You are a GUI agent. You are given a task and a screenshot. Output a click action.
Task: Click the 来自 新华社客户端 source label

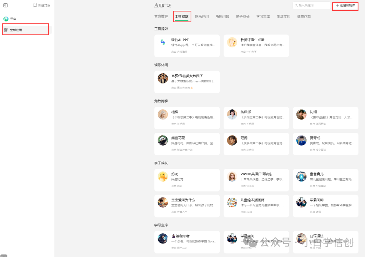pos(182,150)
